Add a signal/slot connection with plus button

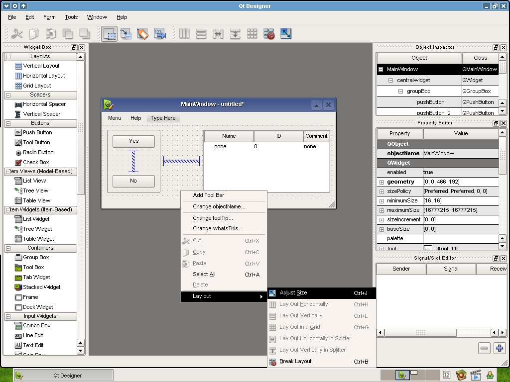[499, 348]
